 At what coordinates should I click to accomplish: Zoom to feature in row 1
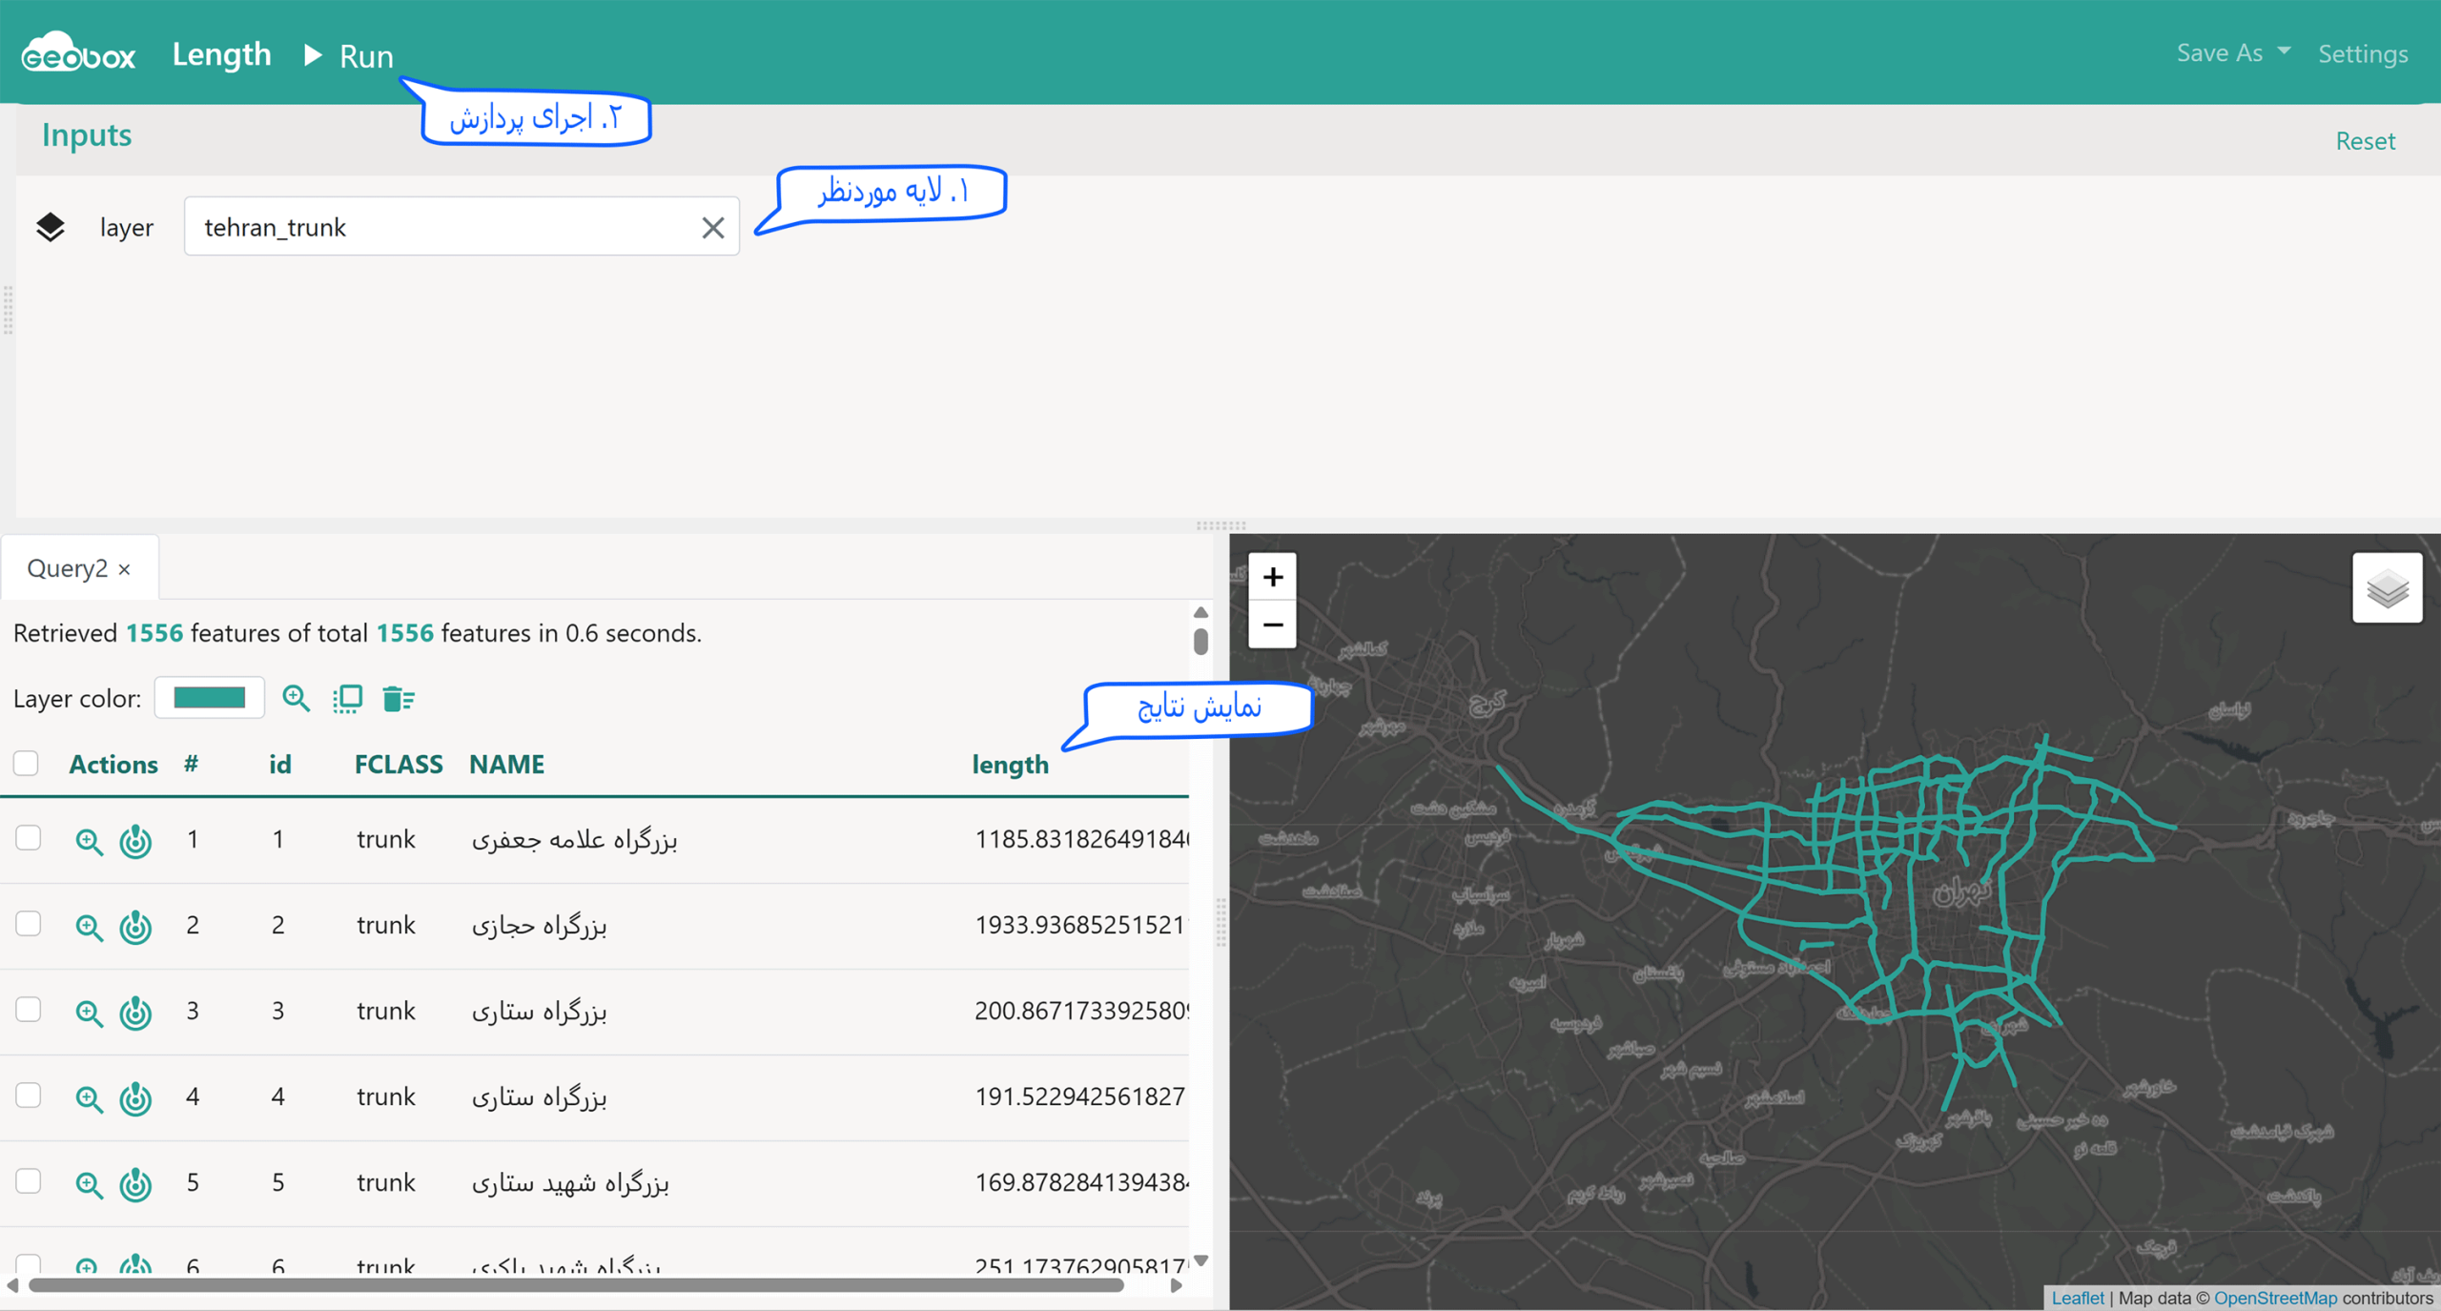coord(89,841)
